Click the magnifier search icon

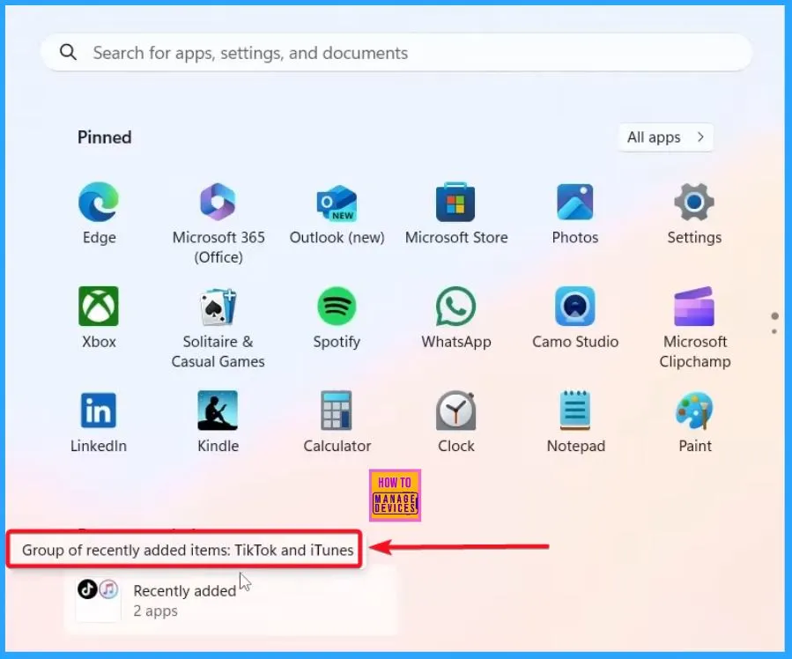point(68,51)
